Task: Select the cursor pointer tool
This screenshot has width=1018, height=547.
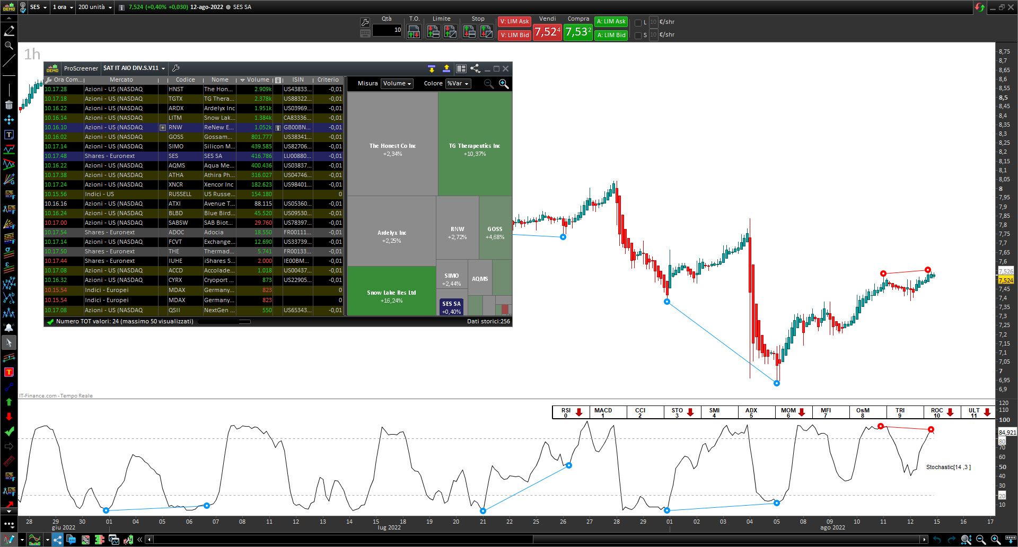Action: coord(9,343)
